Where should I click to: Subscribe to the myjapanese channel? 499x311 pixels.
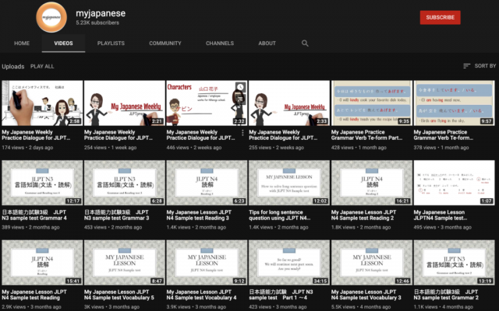click(x=440, y=17)
